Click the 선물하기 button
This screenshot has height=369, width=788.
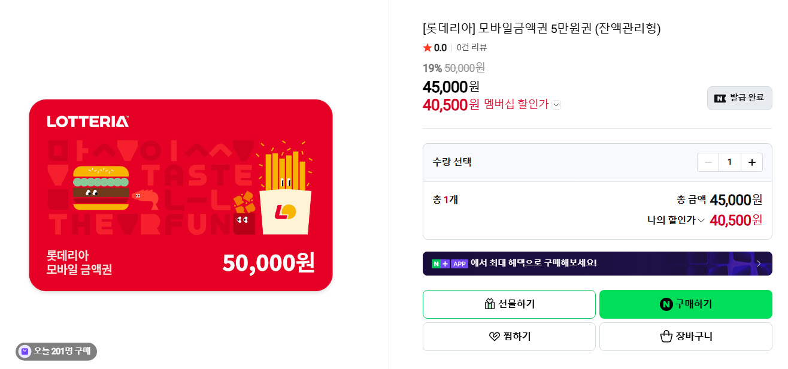click(509, 304)
